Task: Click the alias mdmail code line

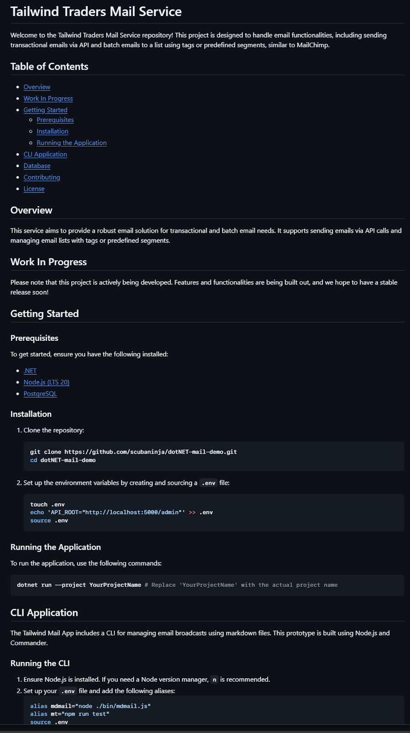Action: [90, 706]
